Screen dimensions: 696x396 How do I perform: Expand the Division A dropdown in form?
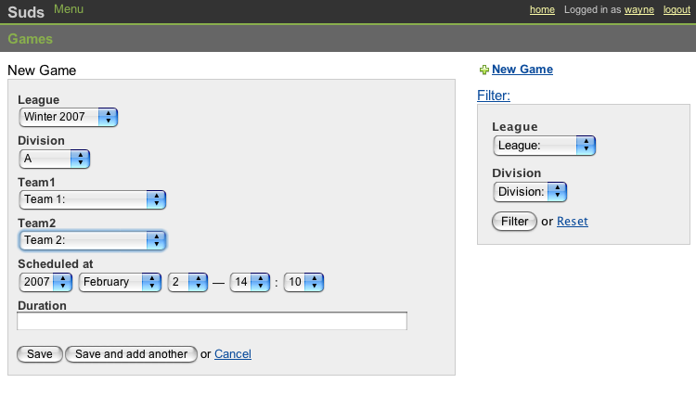(55, 159)
